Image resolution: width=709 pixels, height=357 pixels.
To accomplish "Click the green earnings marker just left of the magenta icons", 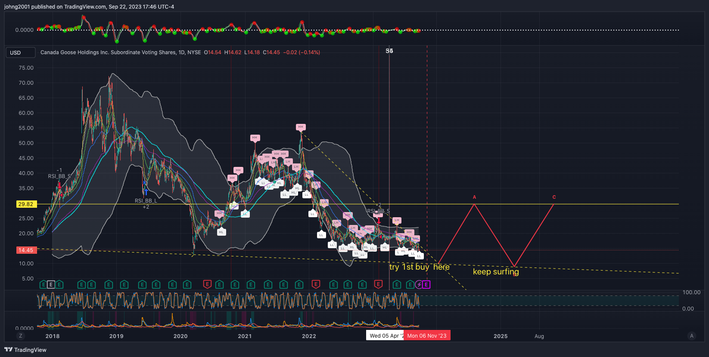I will click(410, 284).
